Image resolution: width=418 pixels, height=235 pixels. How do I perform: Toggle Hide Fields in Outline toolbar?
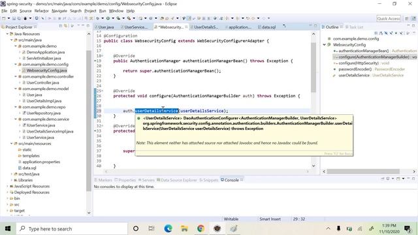pos(386,33)
